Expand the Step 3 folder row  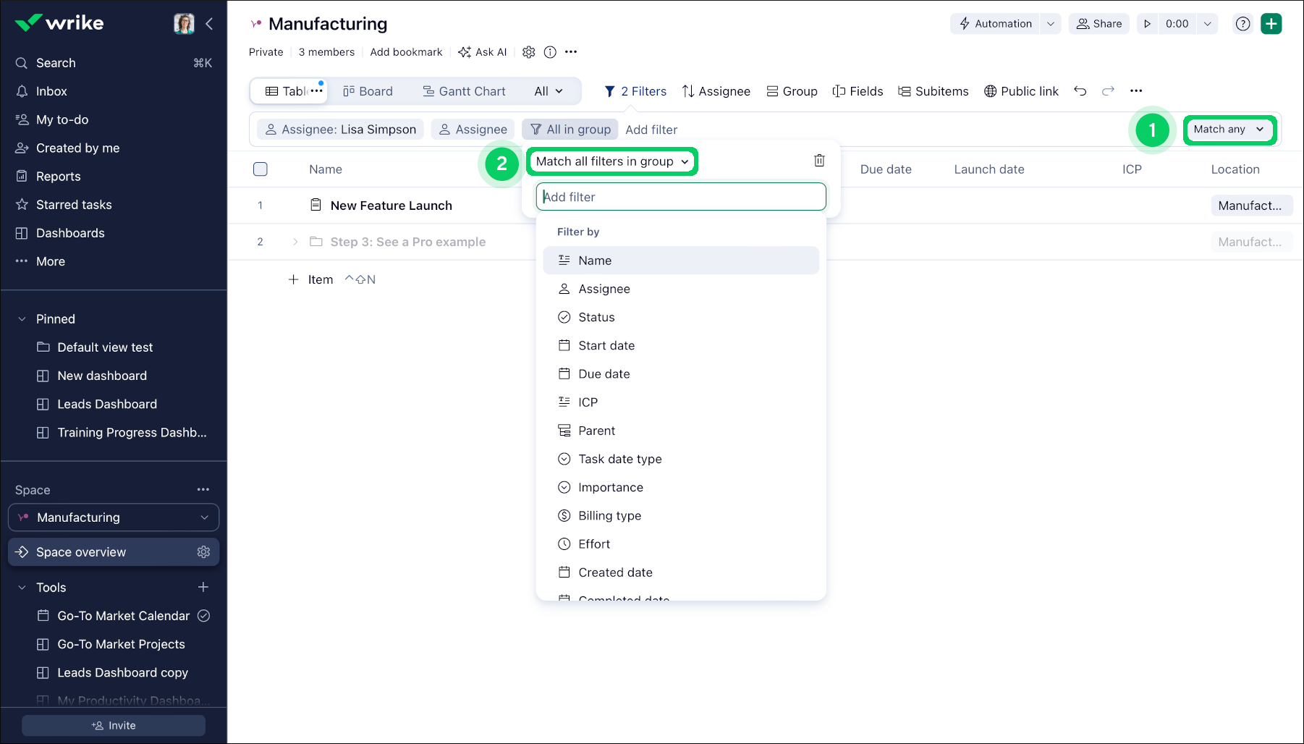click(x=295, y=242)
